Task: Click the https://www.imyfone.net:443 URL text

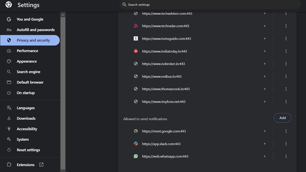Action: (x=163, y=102)
